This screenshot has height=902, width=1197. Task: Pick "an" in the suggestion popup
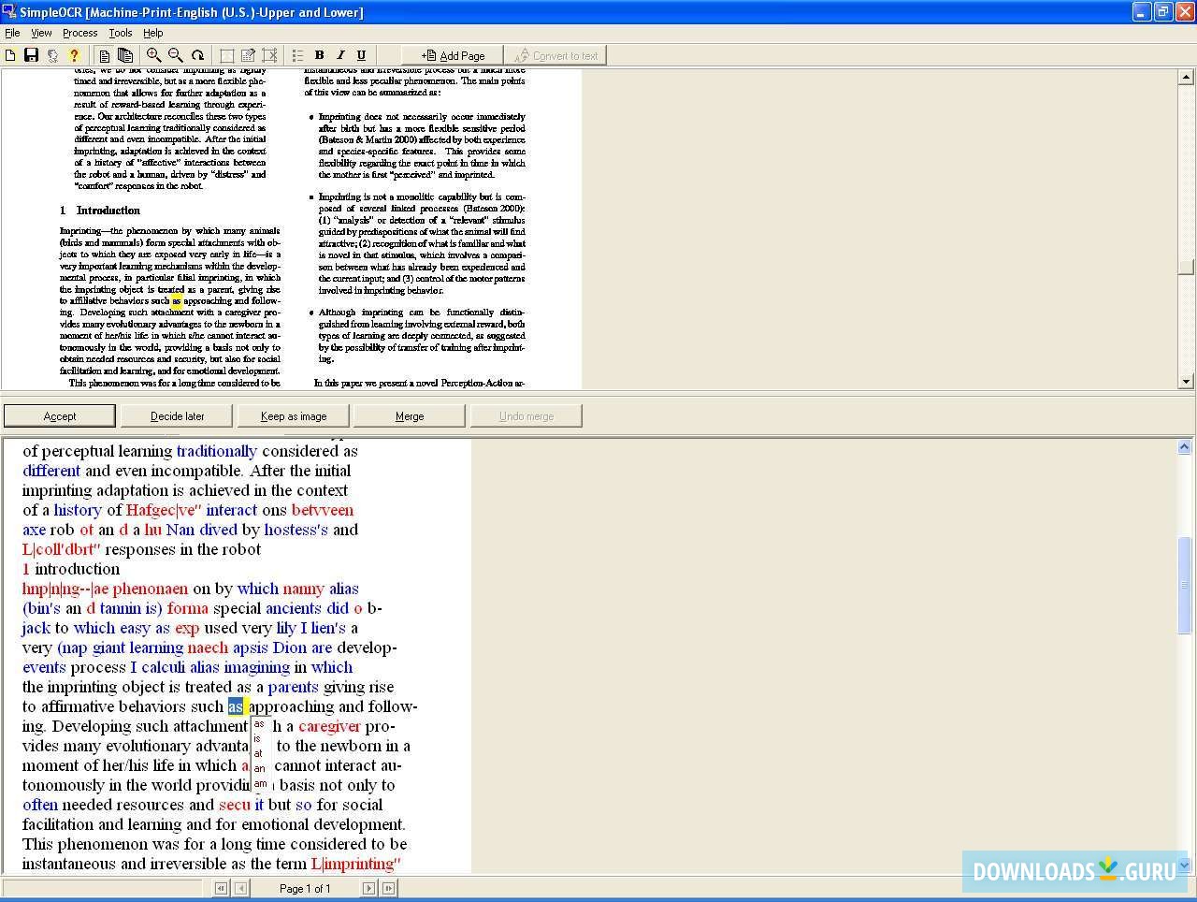click(259, 769)
